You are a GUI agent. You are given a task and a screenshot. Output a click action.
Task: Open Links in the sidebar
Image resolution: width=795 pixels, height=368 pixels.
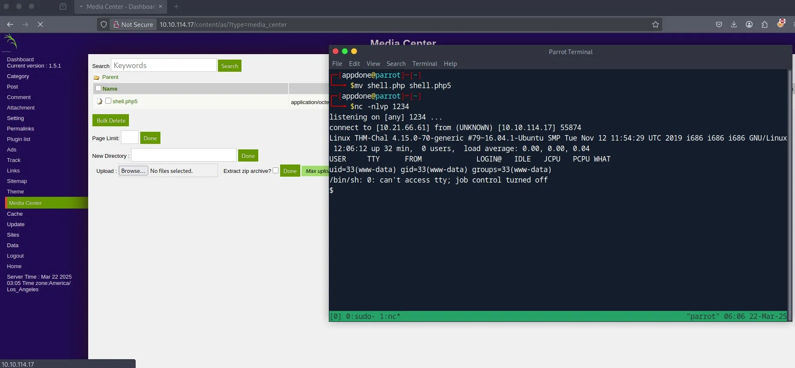13,171
